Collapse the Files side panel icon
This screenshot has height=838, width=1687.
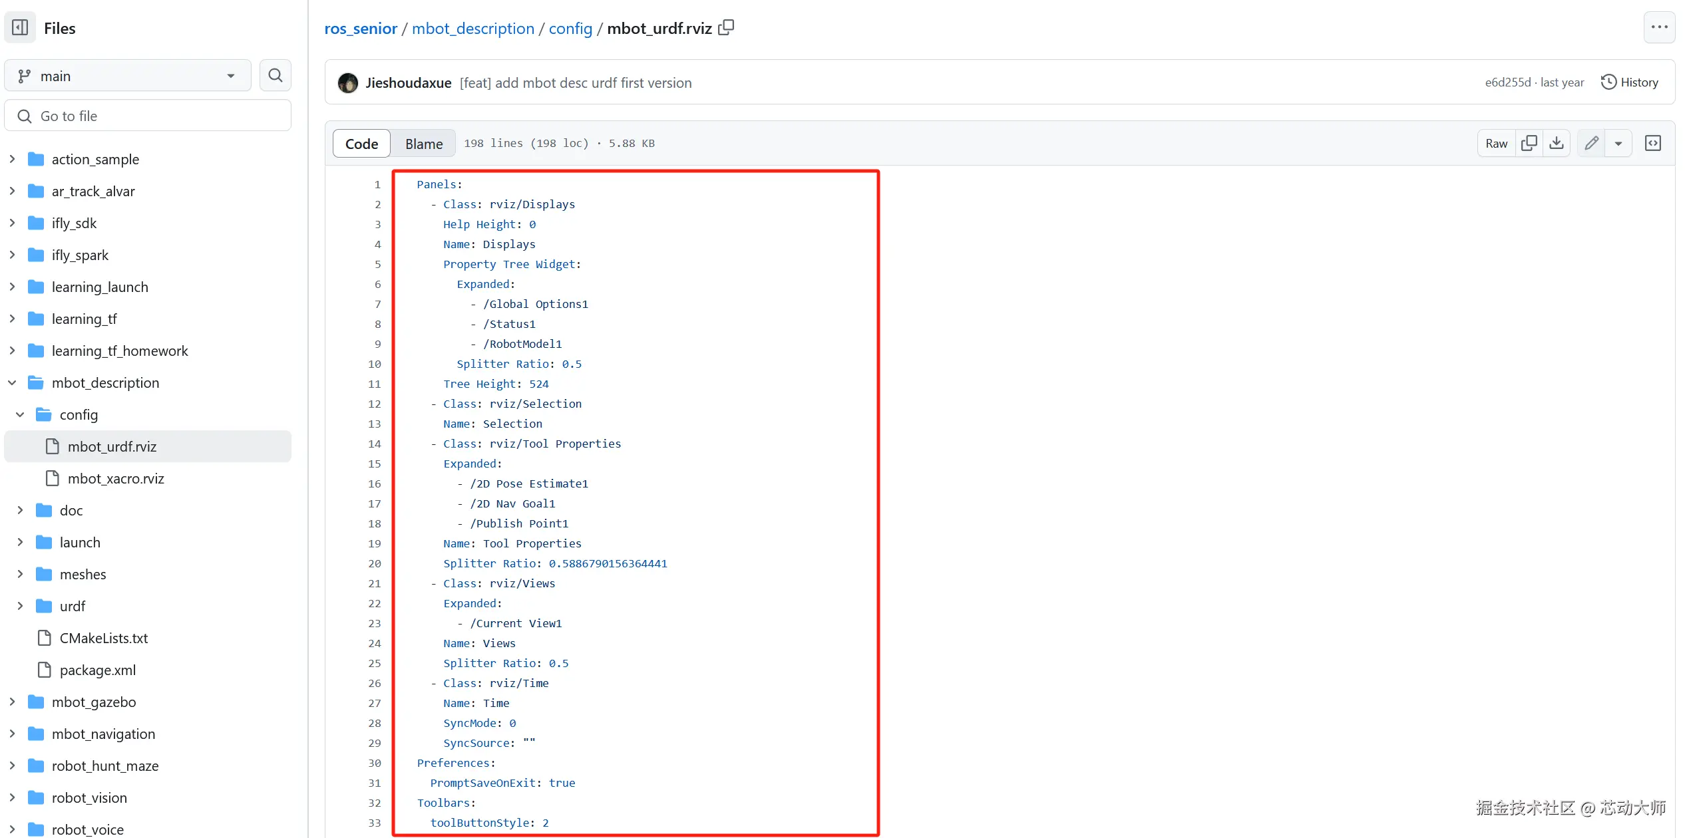(x=20, y=28)
